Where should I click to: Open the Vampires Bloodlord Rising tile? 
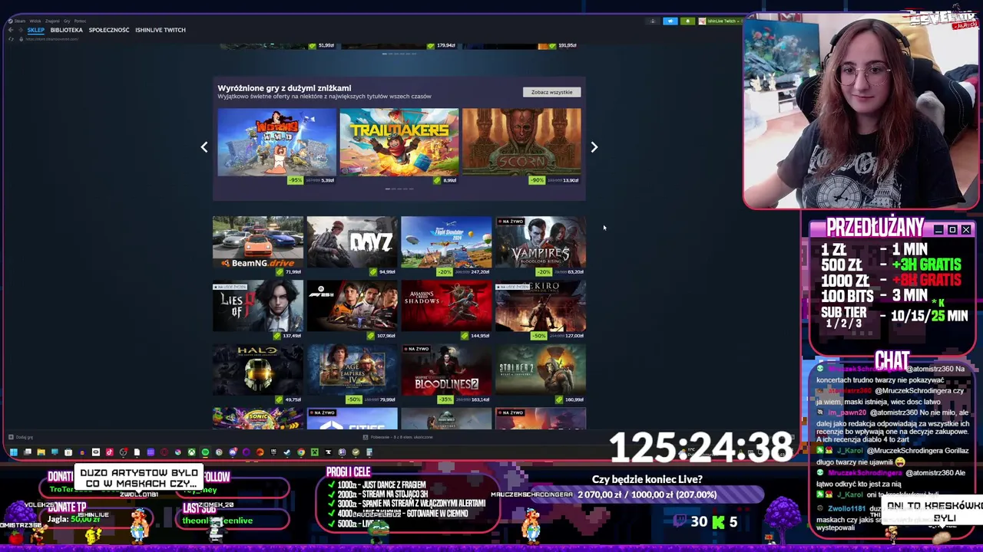[x=541, y=245]
